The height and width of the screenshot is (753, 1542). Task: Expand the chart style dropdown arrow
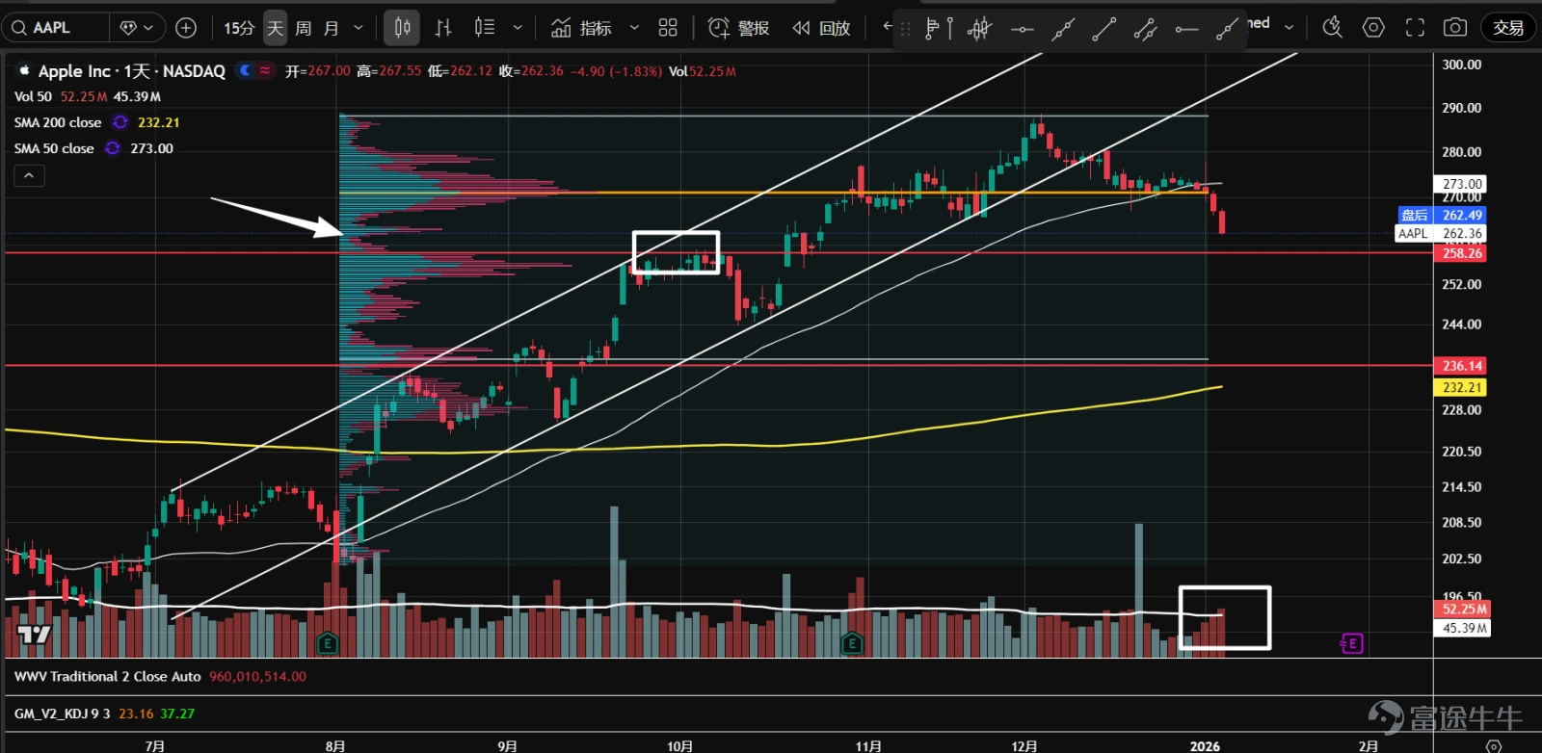click(518, 28)
